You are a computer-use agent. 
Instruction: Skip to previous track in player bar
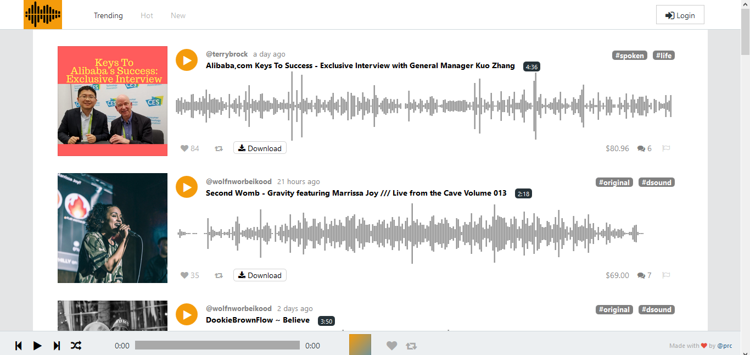18,346
